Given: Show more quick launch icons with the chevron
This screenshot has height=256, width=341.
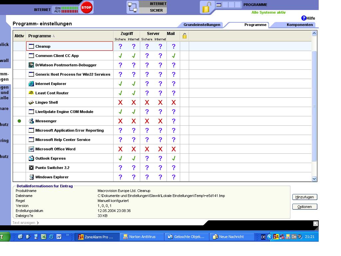Looking at the screenshot, I should [67, 235].
